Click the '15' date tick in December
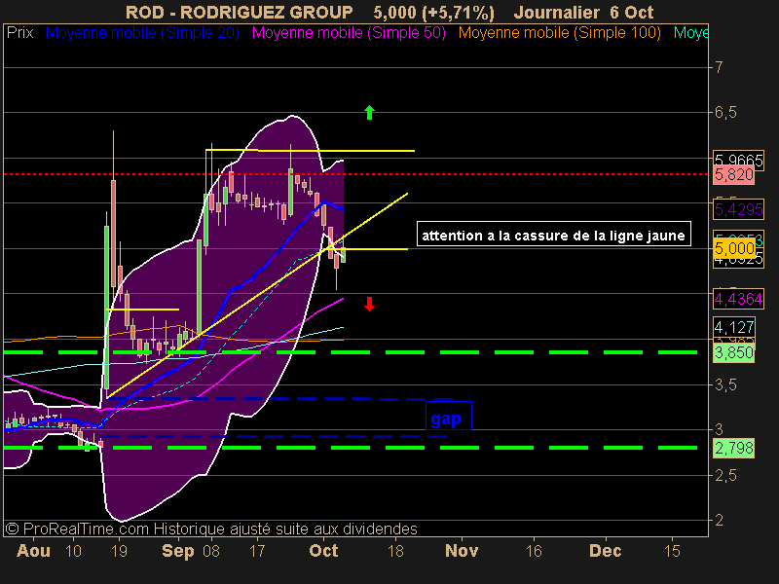779x584 pixels. pyautogui.click(x=672, y=551)
